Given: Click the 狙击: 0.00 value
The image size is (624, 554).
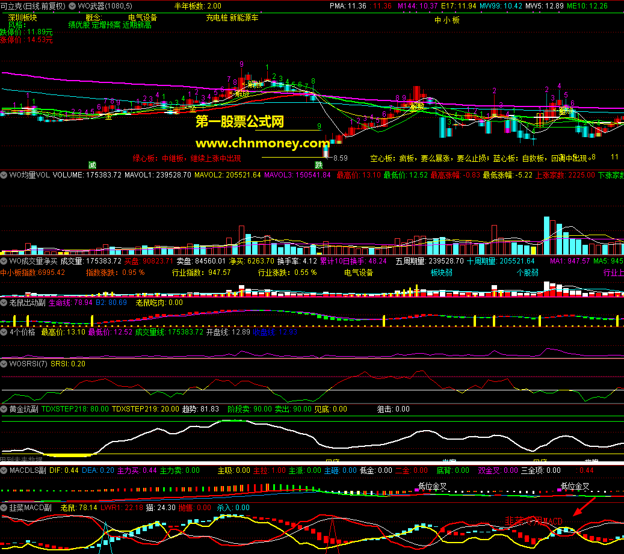Looking at the screenshot, I should (393, 409).
